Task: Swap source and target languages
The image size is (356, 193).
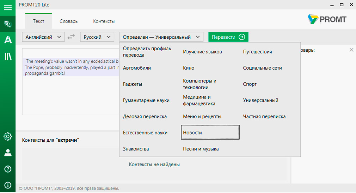Action: coord(71,37)
